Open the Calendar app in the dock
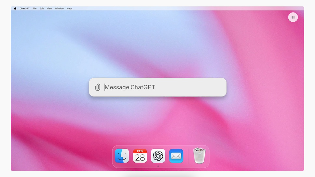Viewport: 315px width, 177px height. pyautogui.click(x=140, y=156)
